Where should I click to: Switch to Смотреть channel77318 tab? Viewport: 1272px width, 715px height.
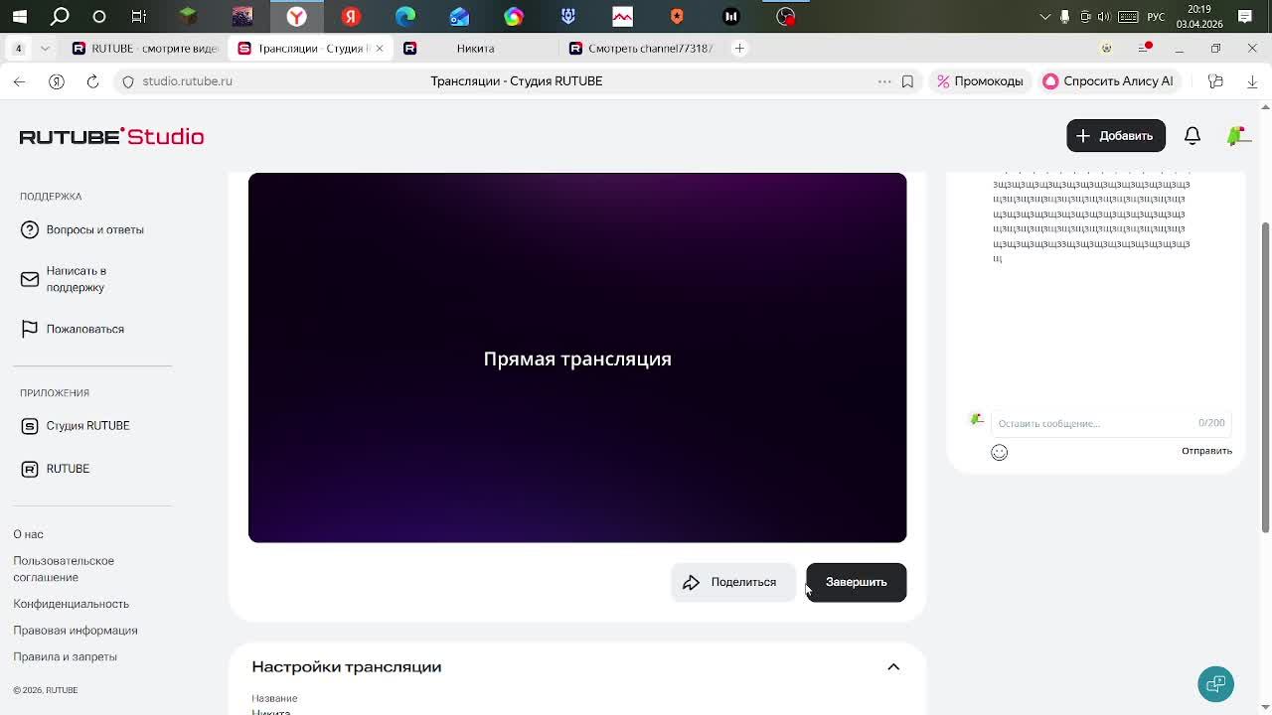coord(641,48)
